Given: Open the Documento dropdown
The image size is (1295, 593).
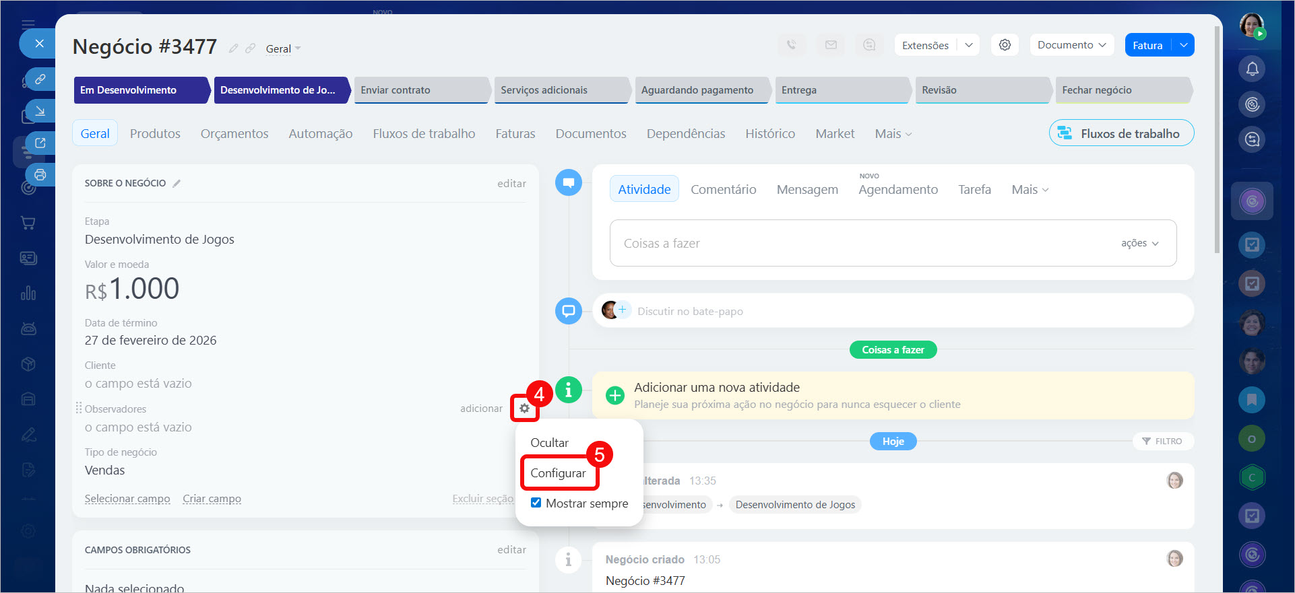Looking at the screenshot, I should pos(1071,45).
